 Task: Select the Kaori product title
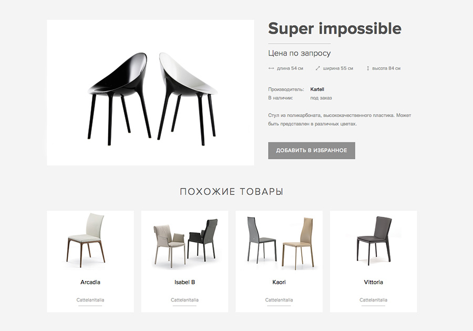click(279, 282)
